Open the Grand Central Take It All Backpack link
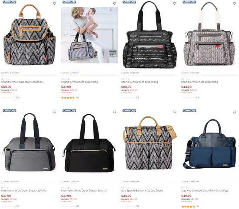 (23, 82)
